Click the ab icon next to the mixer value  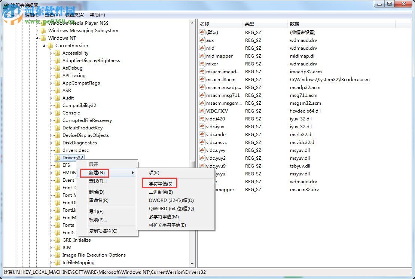click(202, 64)
